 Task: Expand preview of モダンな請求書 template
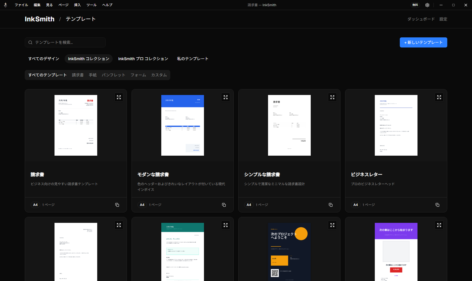click(226, 97)
